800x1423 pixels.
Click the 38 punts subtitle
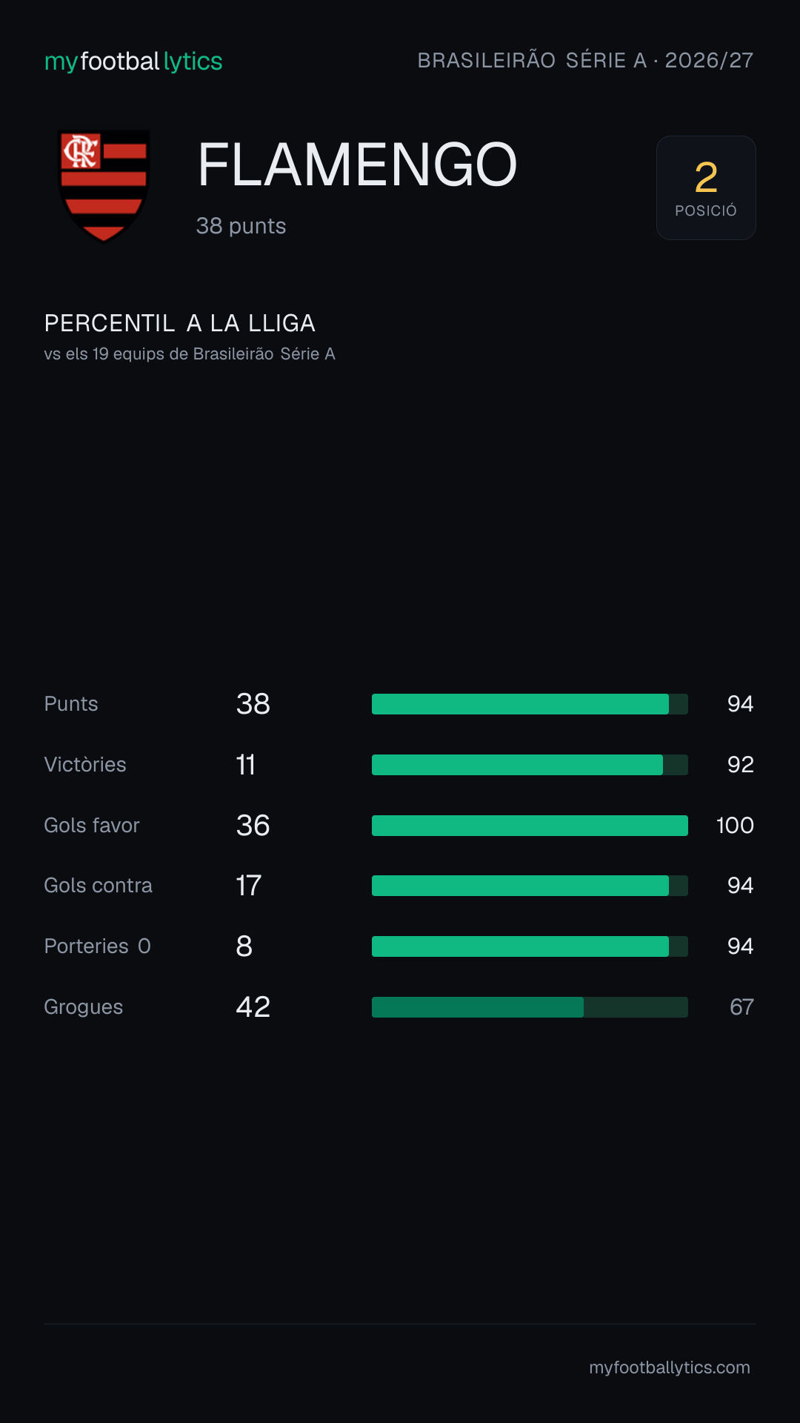[241, 226]
